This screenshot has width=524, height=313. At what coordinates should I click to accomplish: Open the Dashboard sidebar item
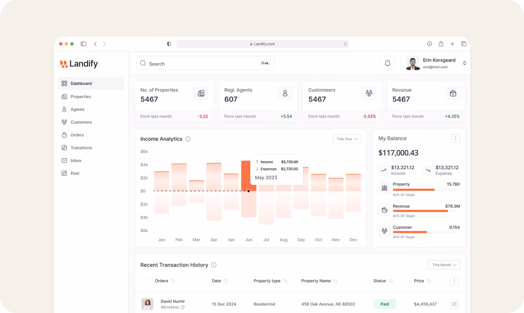[x=91, y=83]
